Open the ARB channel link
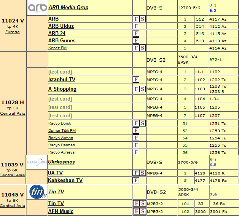The image size is (239, 216). (54, 19)
